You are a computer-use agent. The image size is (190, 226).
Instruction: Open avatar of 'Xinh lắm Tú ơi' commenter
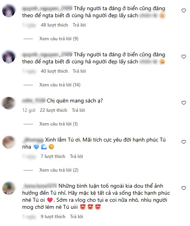[x=9, y=142]
